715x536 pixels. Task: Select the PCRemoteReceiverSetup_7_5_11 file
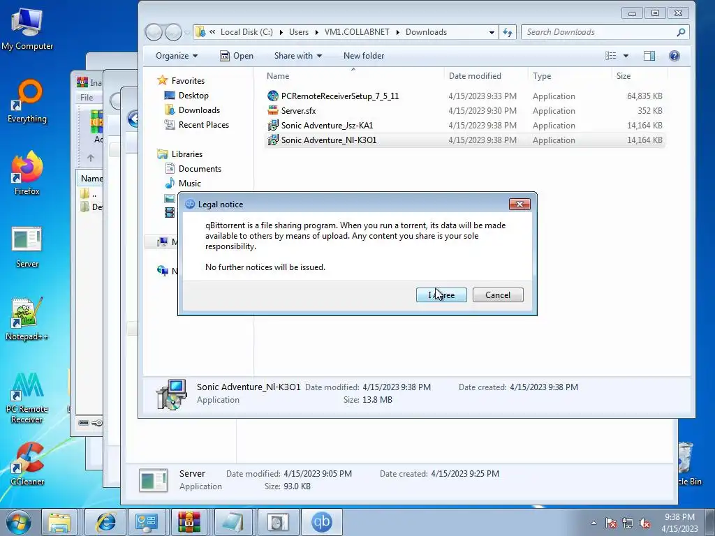click(x=464, y=96)
